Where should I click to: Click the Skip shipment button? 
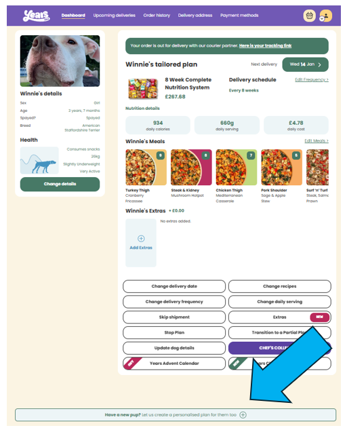coord(174,317)
